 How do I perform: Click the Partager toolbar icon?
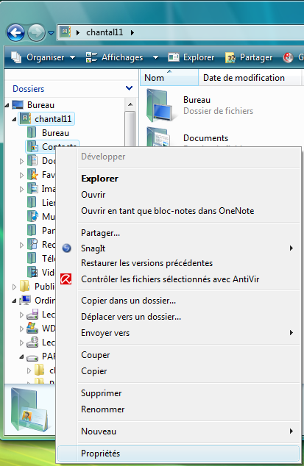(x=230, y=57)
